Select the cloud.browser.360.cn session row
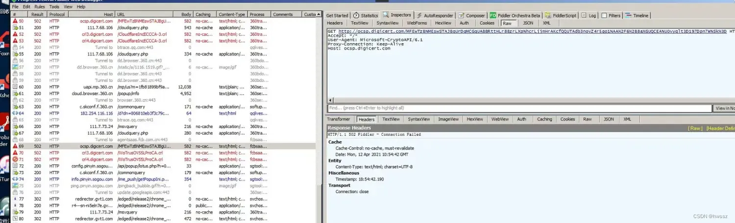Screen dimensions: 735x223 click(x=164, y=94)
